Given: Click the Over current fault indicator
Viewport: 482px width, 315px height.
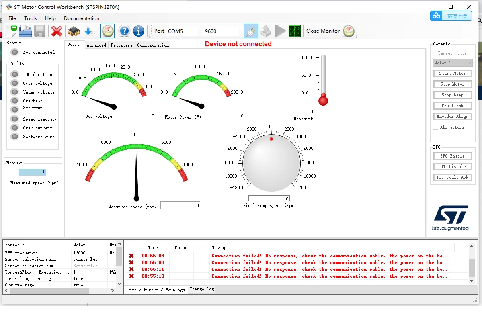Looking at the screenshot, I should [x=14, y=127].
